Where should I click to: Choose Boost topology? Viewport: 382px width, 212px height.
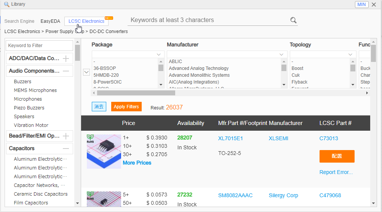click(297, 68)
